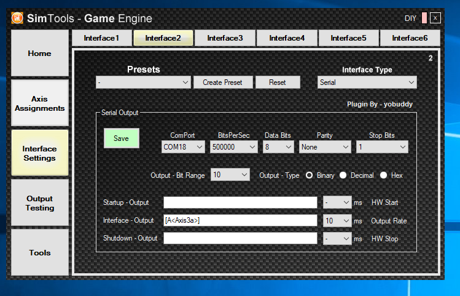Switch to the Interface1 tab
This screenshot has height=296, width=460.
(102, 38)
